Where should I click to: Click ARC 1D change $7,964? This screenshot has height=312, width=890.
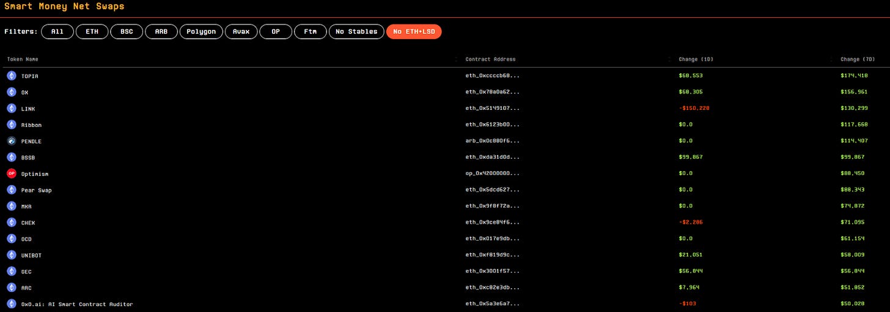(x=689, y=288)
